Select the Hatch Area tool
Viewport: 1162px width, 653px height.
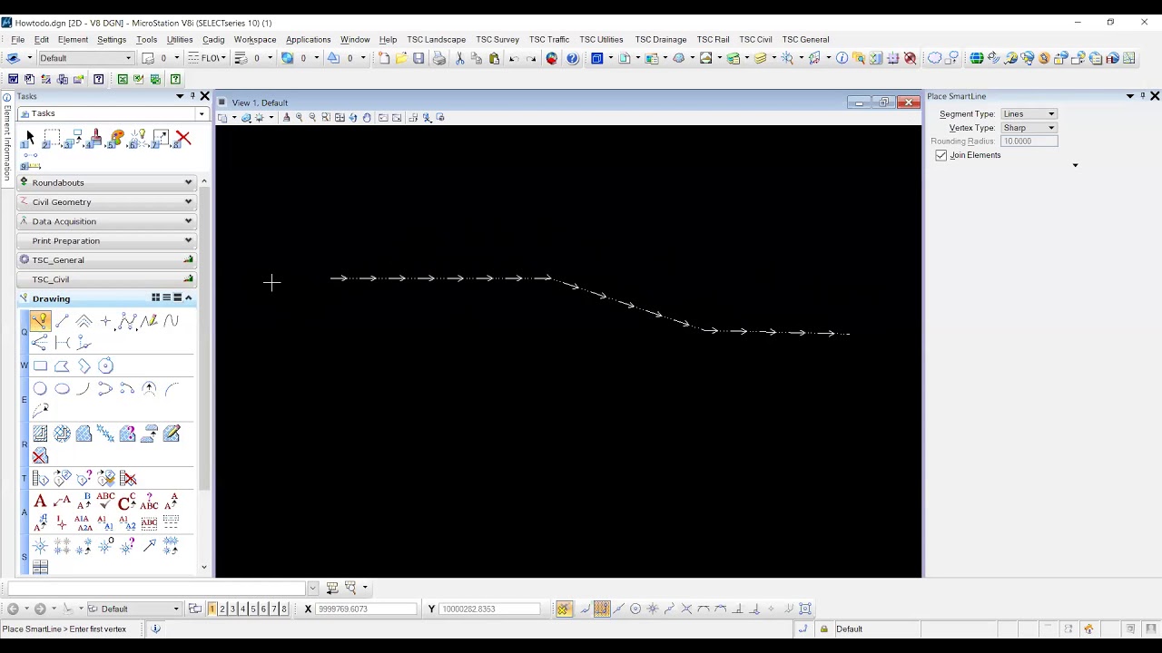point(40,434)
